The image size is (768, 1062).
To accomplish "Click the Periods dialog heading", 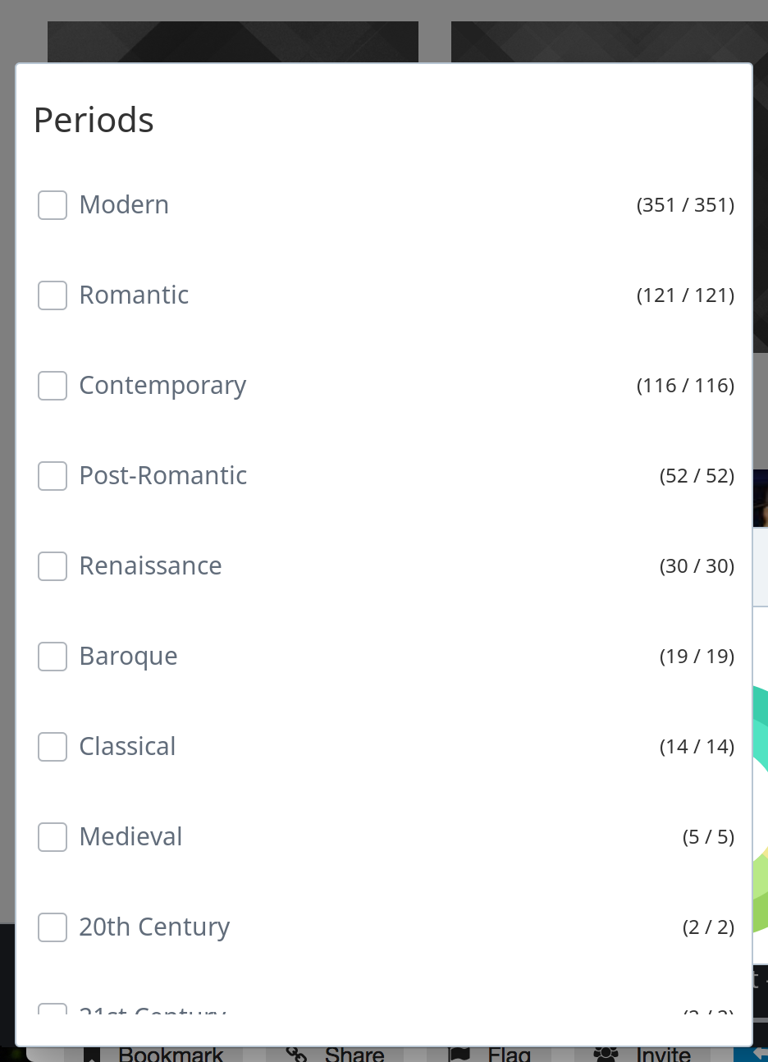I will [94, 120].
